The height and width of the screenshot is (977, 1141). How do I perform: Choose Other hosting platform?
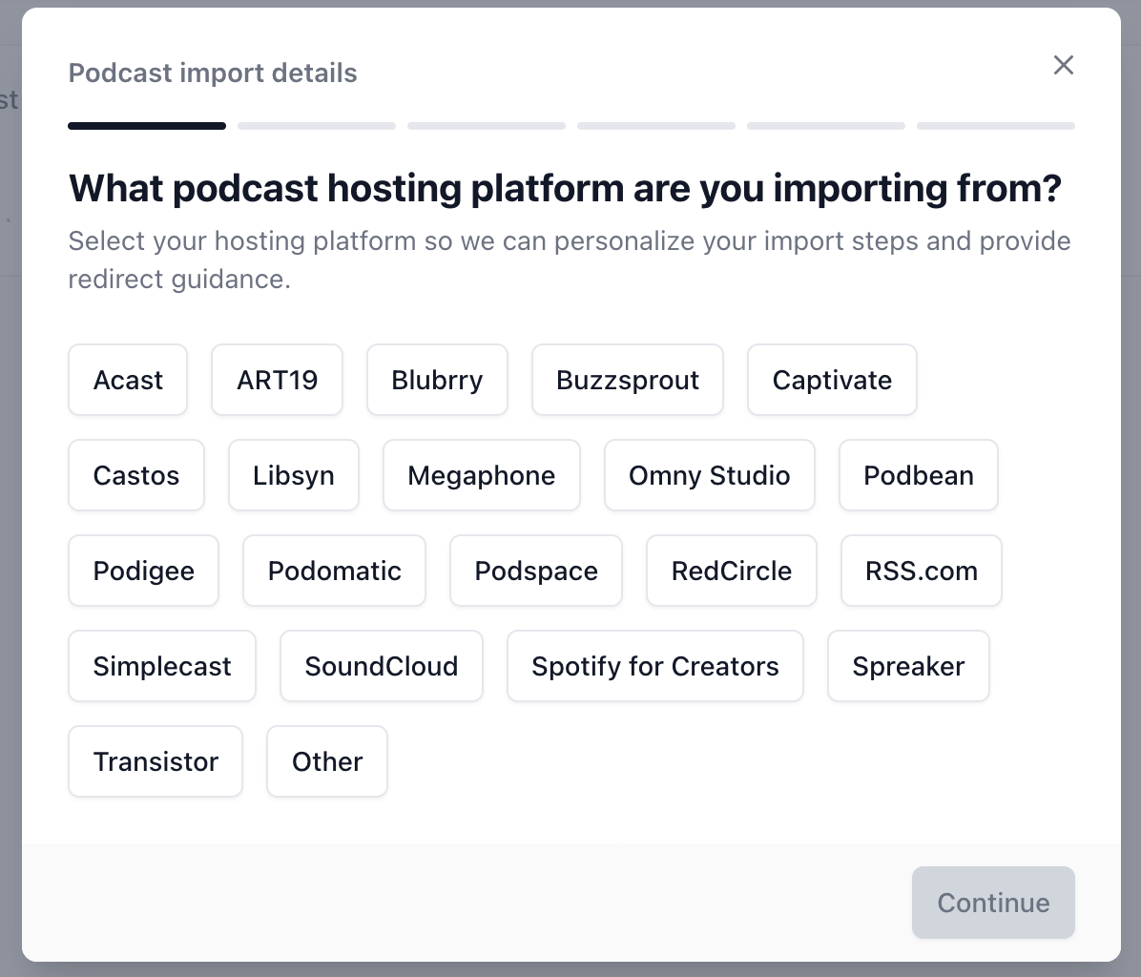pos(327,761)
